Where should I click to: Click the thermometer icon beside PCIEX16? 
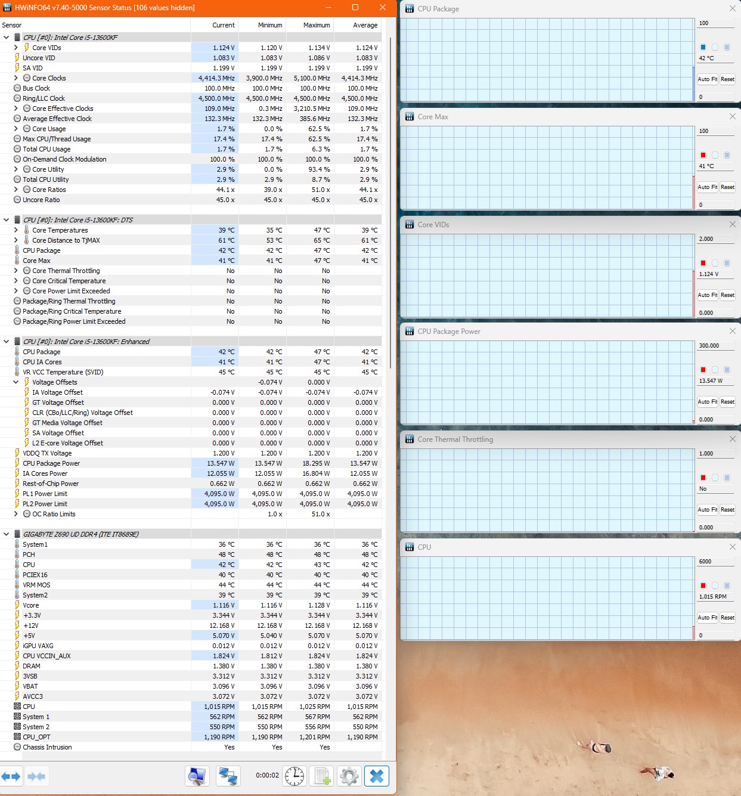tap(17, 575)
